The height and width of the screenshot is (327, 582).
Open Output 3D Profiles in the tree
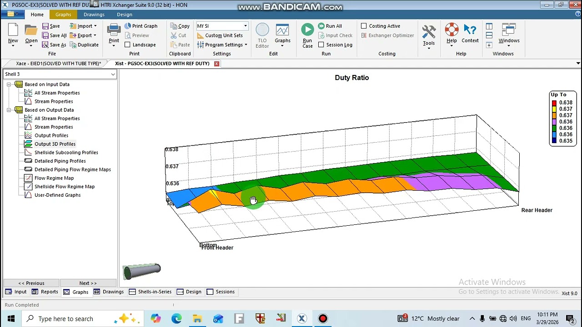(55, 144)
